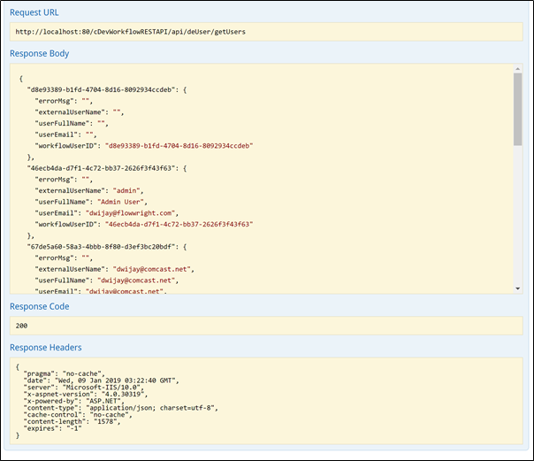The height and width of the screenshot is (461, 534).
Task: Click the Response Body heading
Action: (x=39, y=53)
